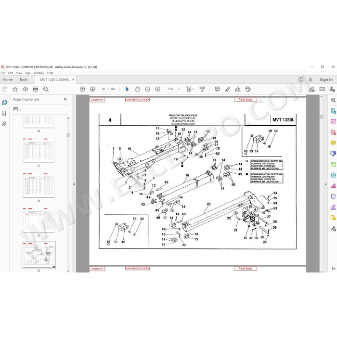The height and width of the screenshot is (337, 337).
Task: Close the MVT 1230 L document tab
Action: (x=73, y=79)
